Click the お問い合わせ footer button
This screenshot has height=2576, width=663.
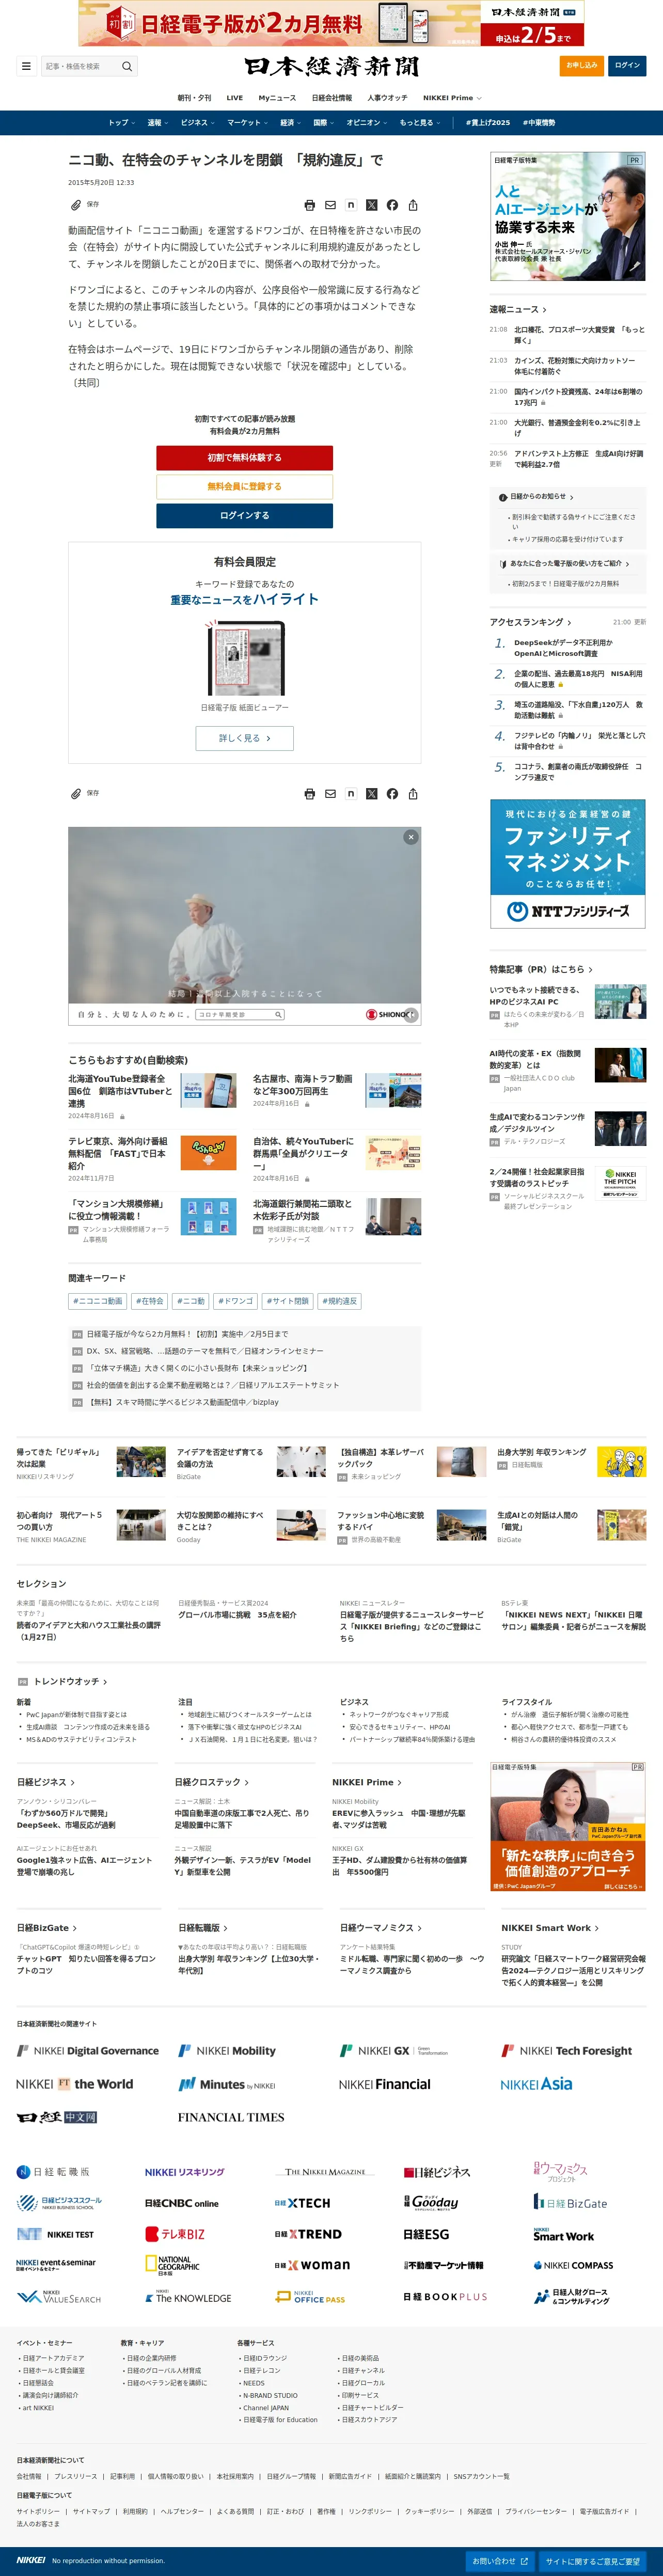(499, 2561)
